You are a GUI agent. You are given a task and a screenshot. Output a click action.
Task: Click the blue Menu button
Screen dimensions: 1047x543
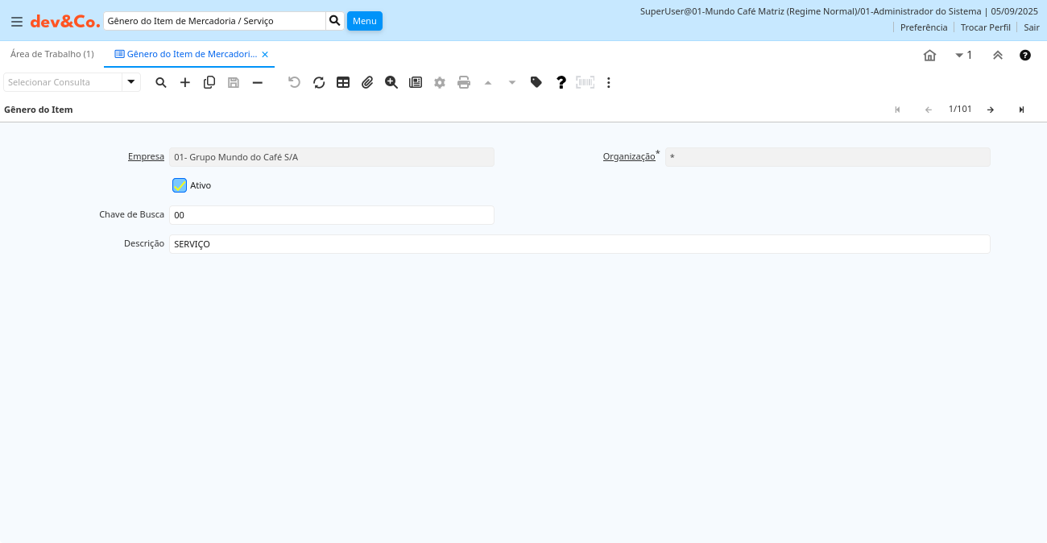365,21
